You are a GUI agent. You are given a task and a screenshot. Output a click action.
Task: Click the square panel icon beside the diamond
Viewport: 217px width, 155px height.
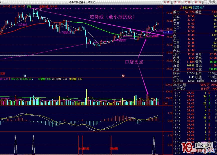click(x=161, y=7)
